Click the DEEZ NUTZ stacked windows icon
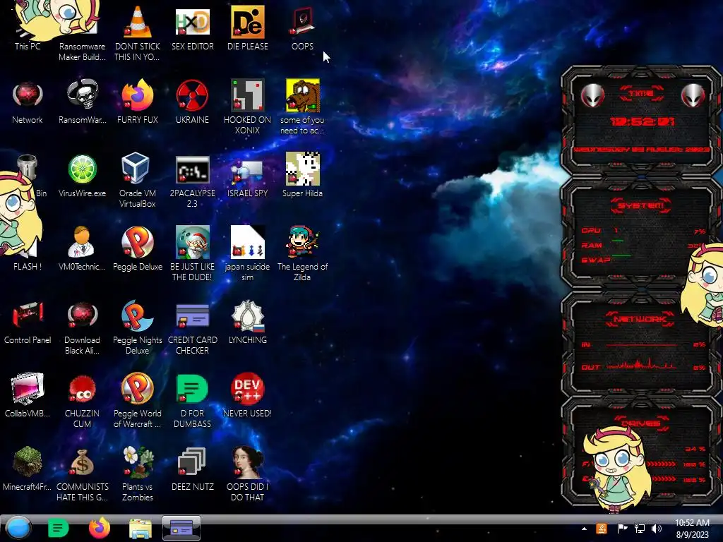The width and height of the screenshot is (723, 542). click(x=192, y=469)
